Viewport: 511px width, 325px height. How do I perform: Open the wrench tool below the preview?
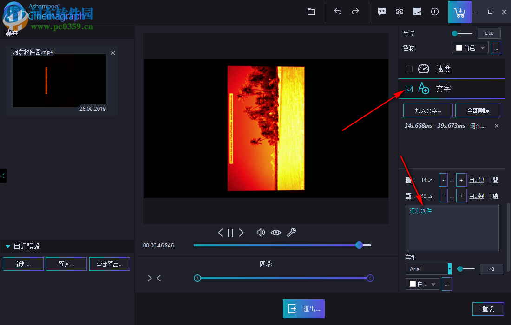point(291,232)
